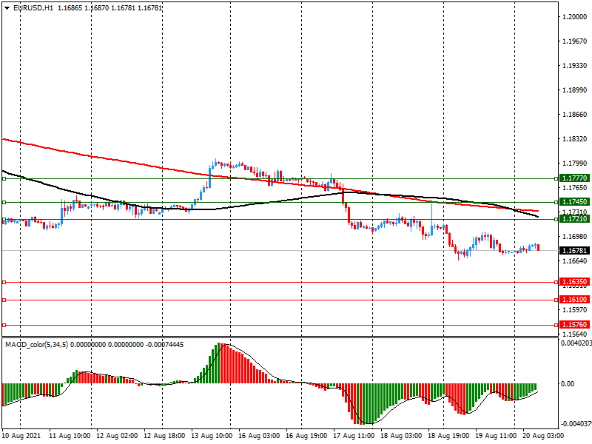Screen dimensions: 592x444
Task: Click the 18 Aug 19:00 time label
Action: [x=448, y=436]
